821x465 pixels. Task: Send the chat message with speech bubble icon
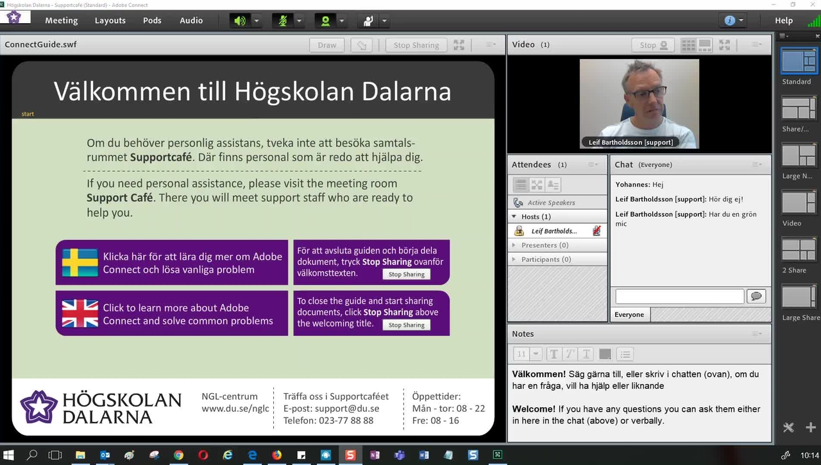(756, 296)
